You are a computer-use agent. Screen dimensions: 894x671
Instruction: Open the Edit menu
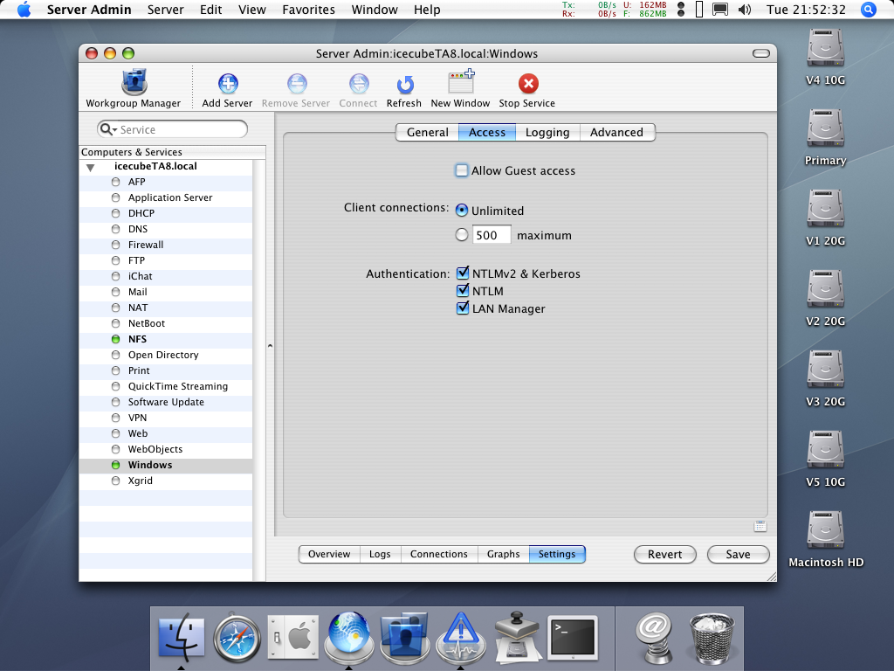[211, 10]
